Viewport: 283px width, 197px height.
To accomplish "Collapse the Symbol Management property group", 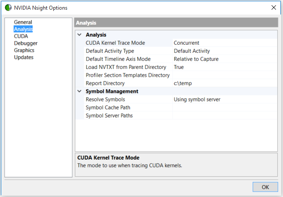I will 79,91.
